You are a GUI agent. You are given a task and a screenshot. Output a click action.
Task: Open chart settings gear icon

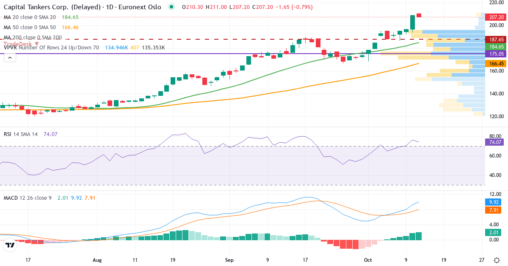pos(496,260)
